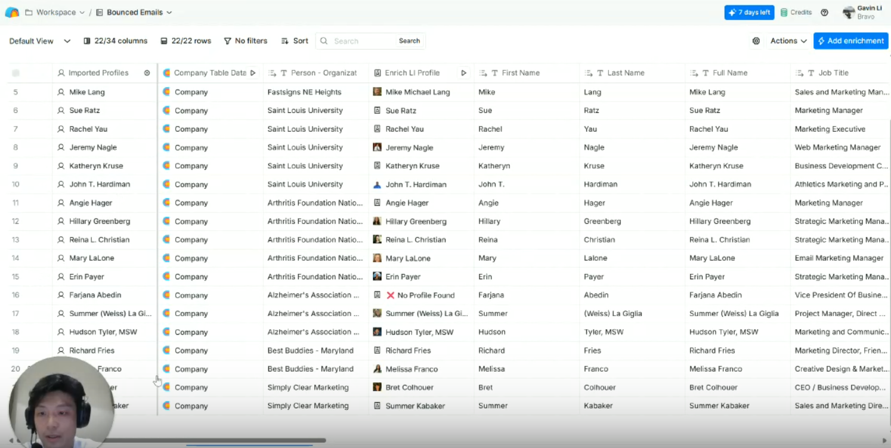Click Sue Ratz profile placeholder in Enrich column

378,110
